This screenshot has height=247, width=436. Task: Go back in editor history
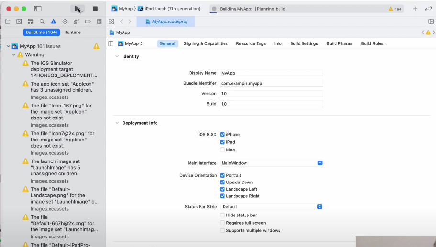pos(122,21)
